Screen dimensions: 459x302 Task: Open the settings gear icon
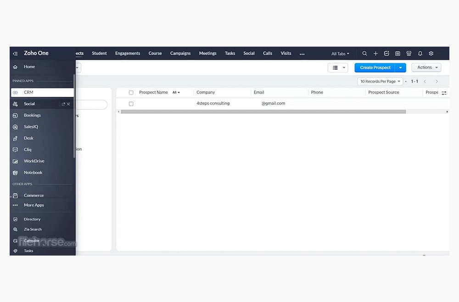coord(431,54)
